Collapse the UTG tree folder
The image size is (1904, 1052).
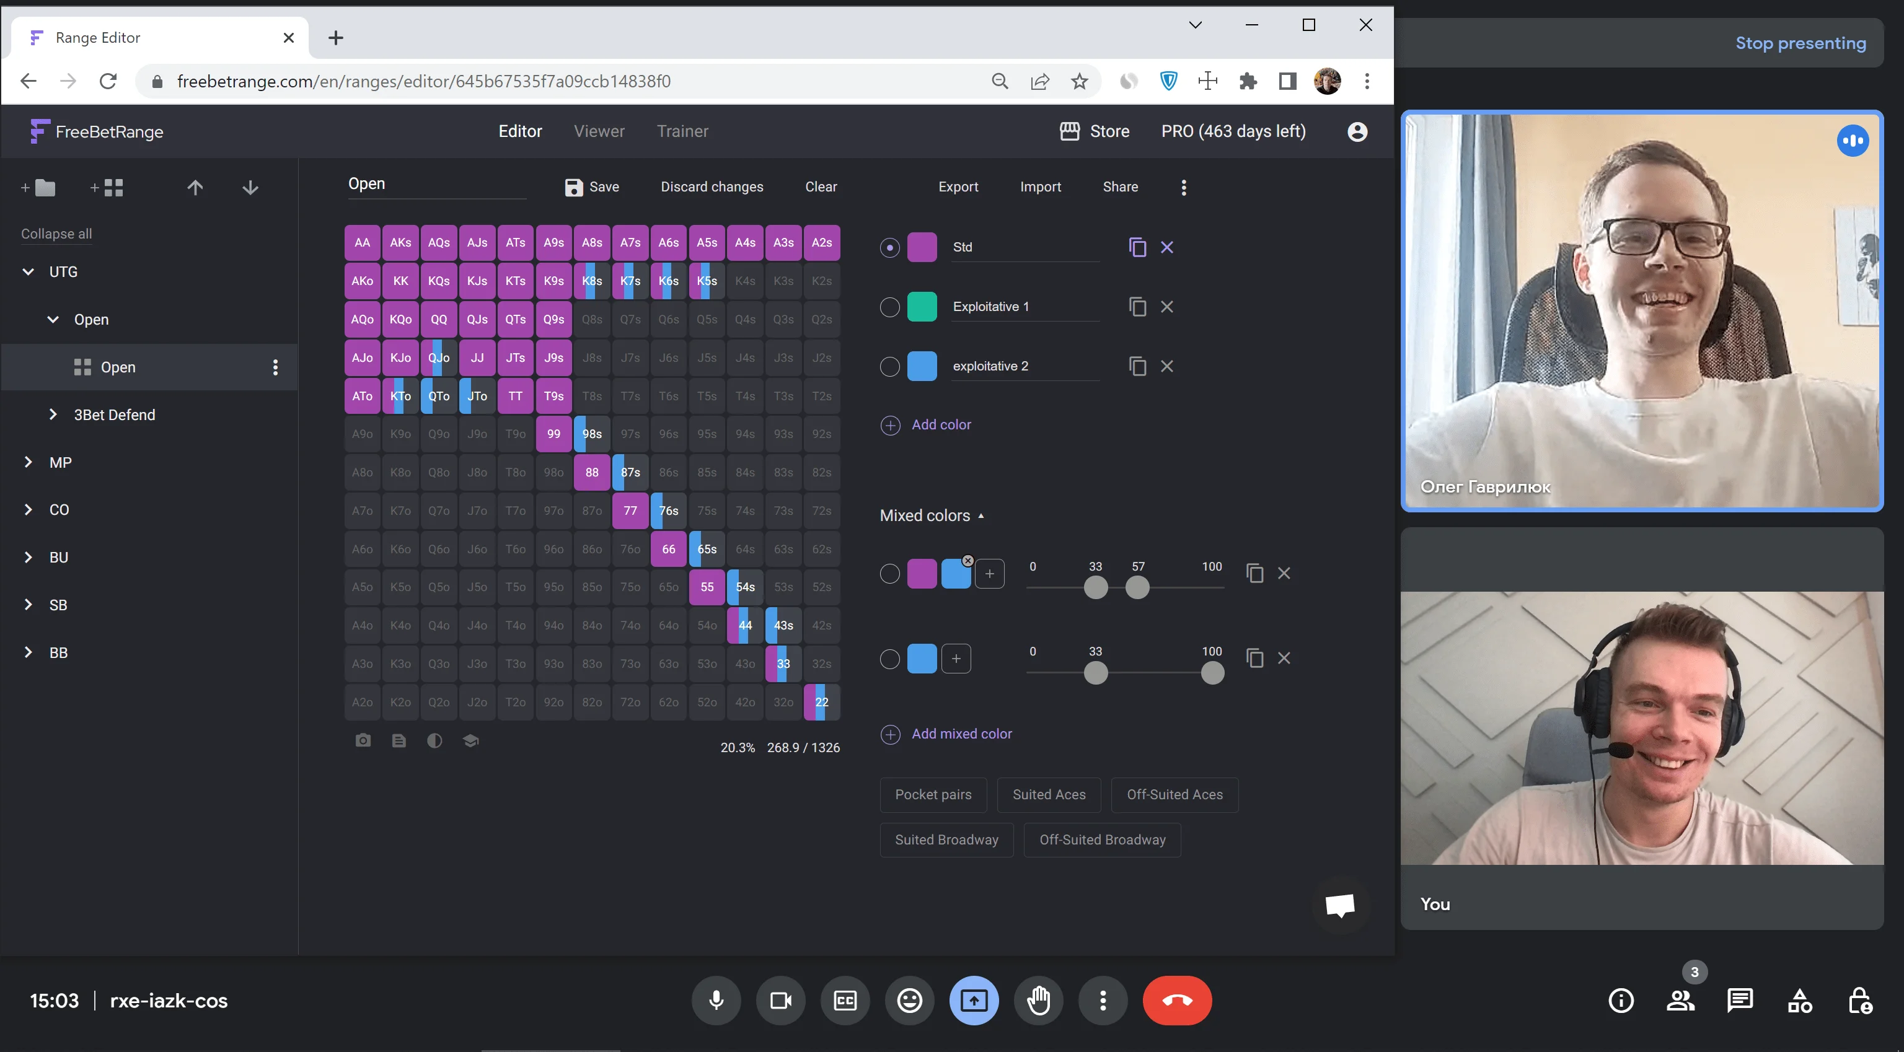[28, 272]
